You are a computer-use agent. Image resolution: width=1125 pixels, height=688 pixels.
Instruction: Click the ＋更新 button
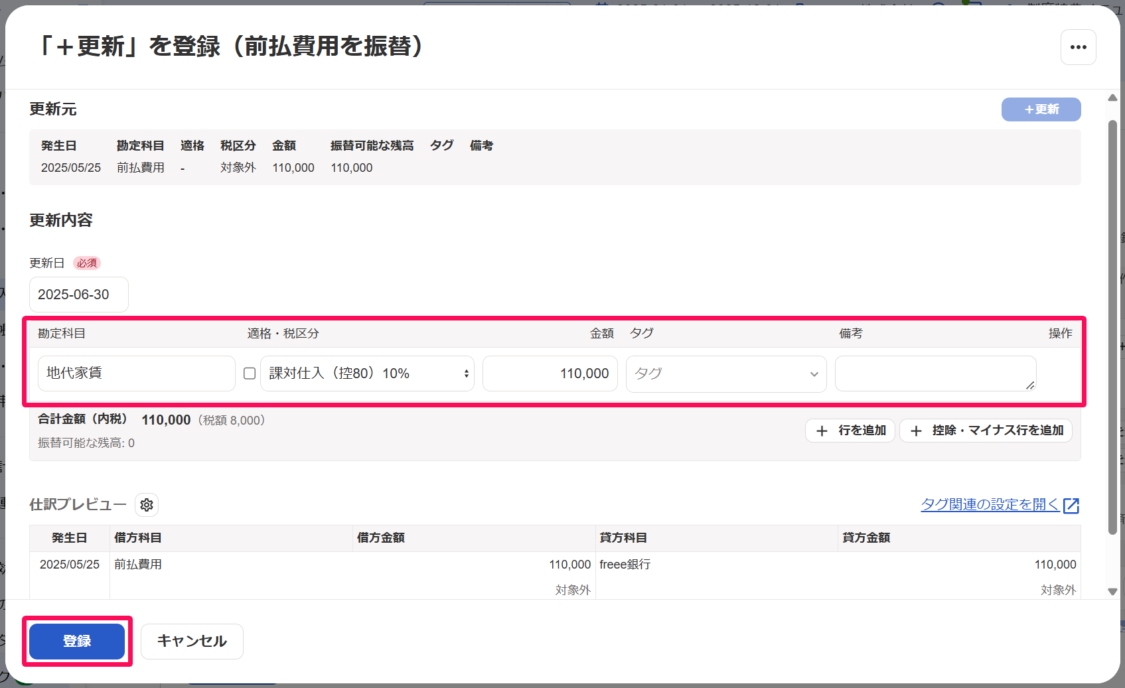pos(1041,109)
